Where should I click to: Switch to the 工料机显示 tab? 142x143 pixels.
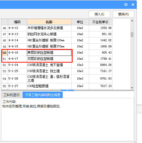pos(12,95)
